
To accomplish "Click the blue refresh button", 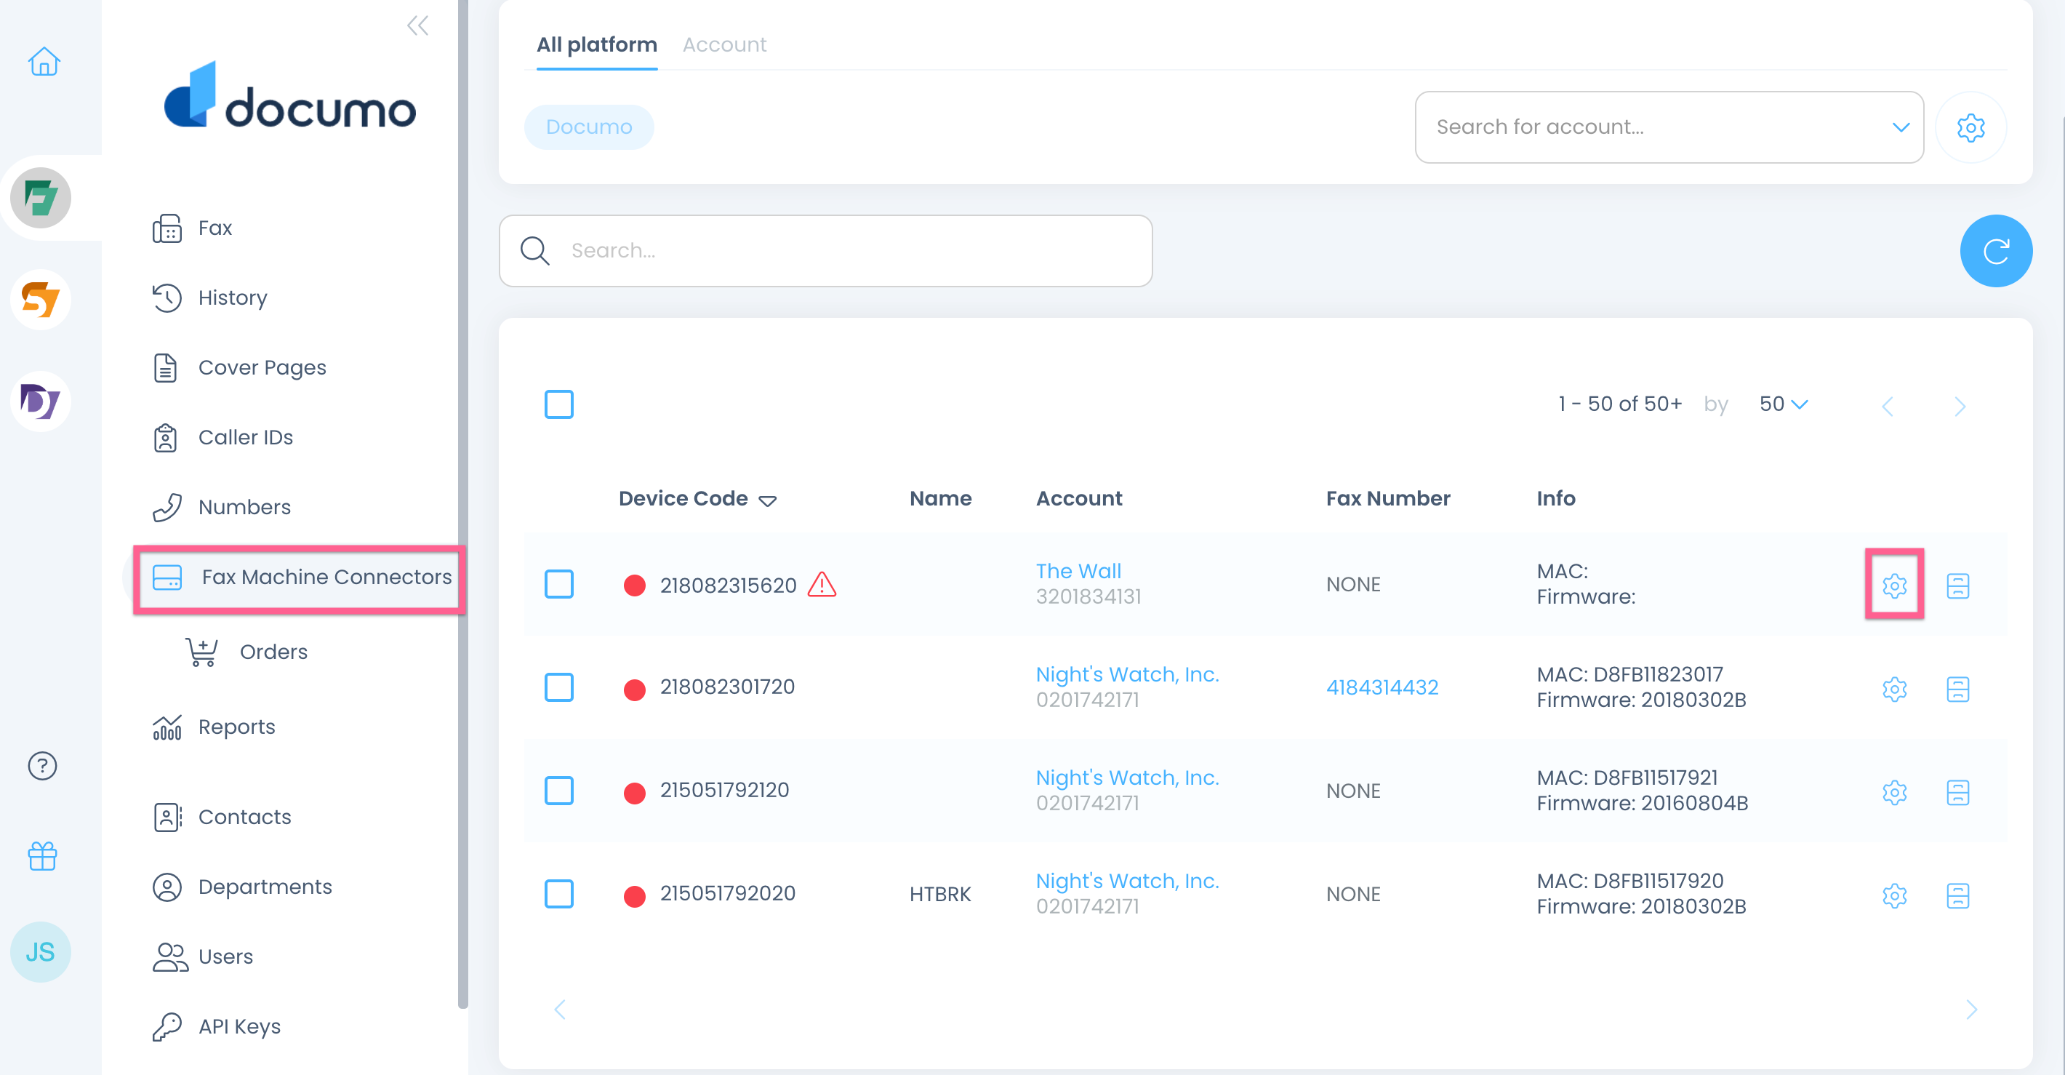I will click(1996, 251).
